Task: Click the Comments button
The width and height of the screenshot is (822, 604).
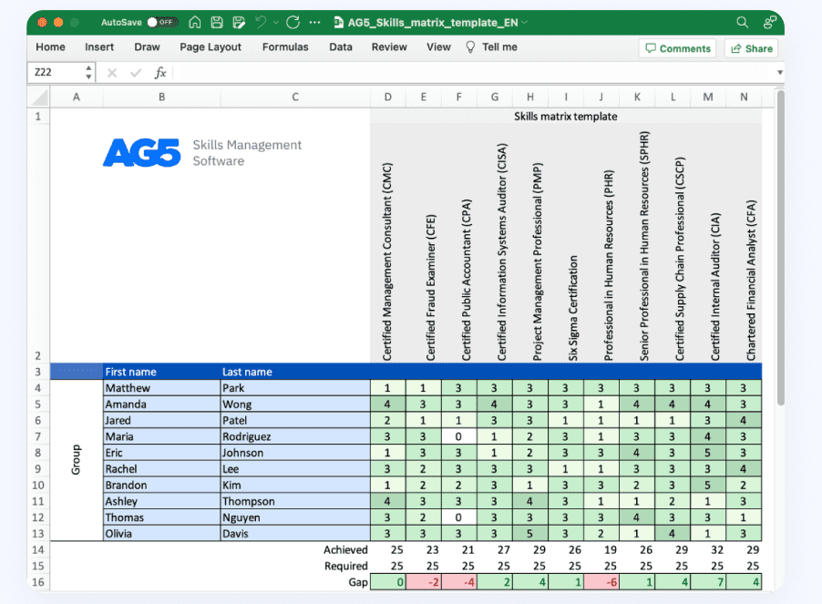Action: coord(677,48)
